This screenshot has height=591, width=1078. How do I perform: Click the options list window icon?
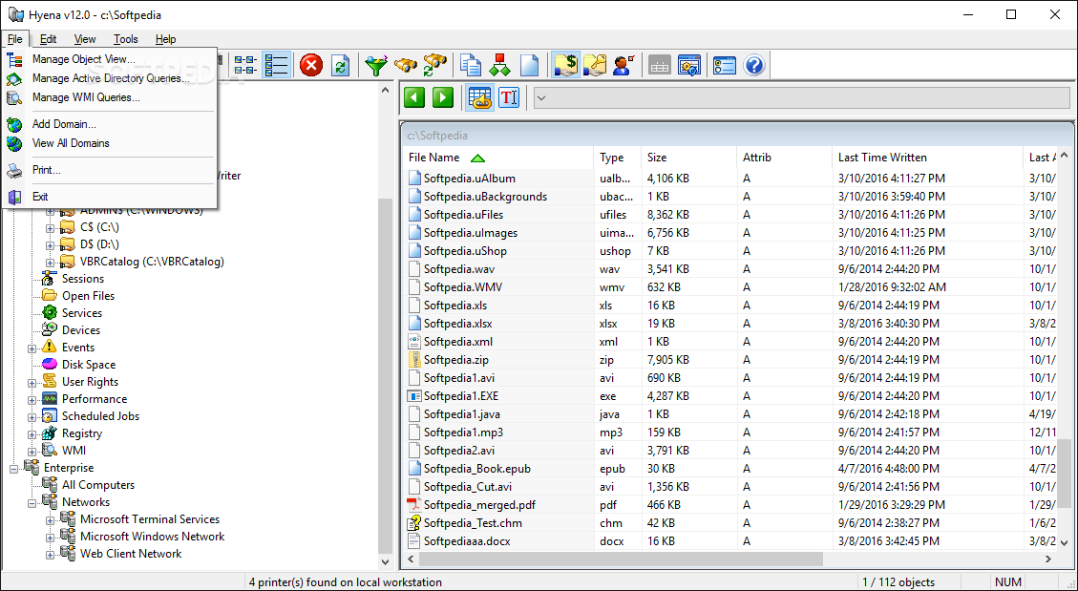pyautogui.click(x=725, y=65)
